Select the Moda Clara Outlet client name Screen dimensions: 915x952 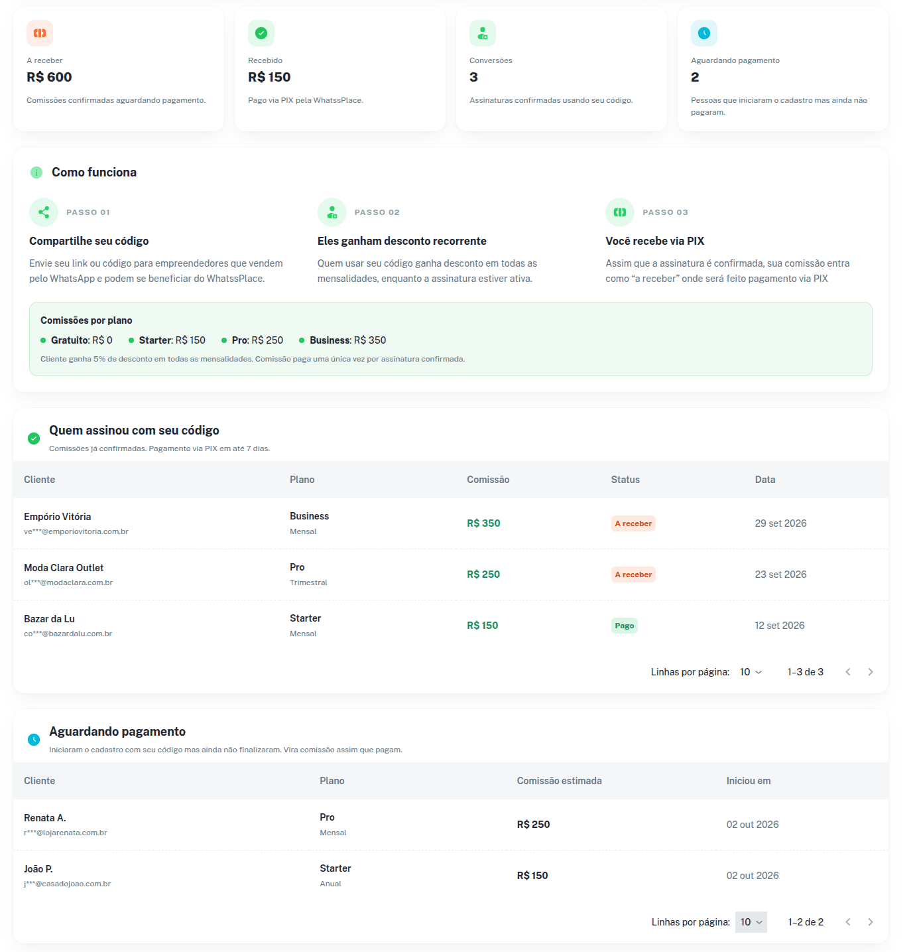[x=64, y=568]
